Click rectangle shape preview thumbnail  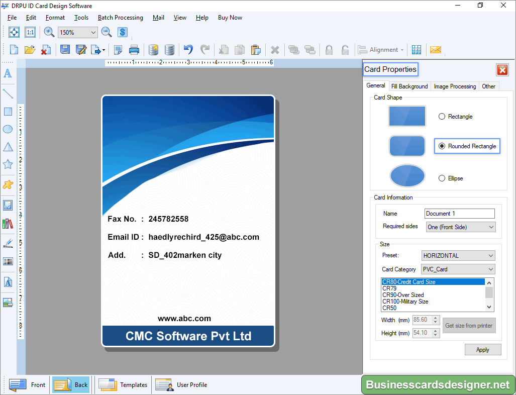click(407, 116)
